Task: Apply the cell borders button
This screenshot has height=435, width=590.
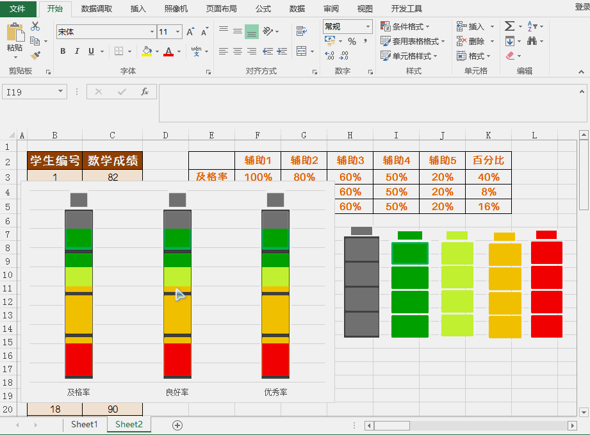Action: (119, 51)
